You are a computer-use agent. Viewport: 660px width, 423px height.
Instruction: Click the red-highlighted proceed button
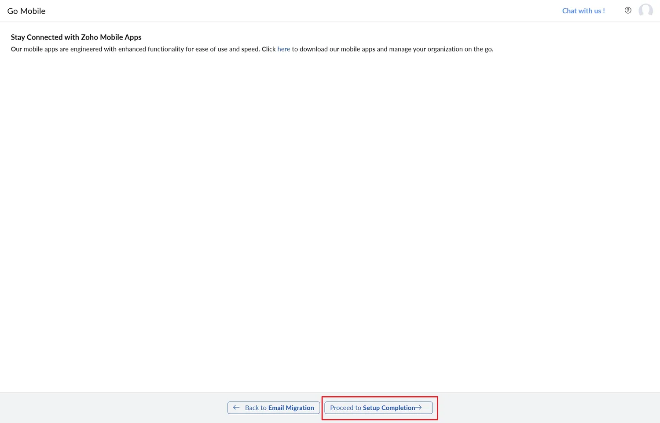click(378, 408)
